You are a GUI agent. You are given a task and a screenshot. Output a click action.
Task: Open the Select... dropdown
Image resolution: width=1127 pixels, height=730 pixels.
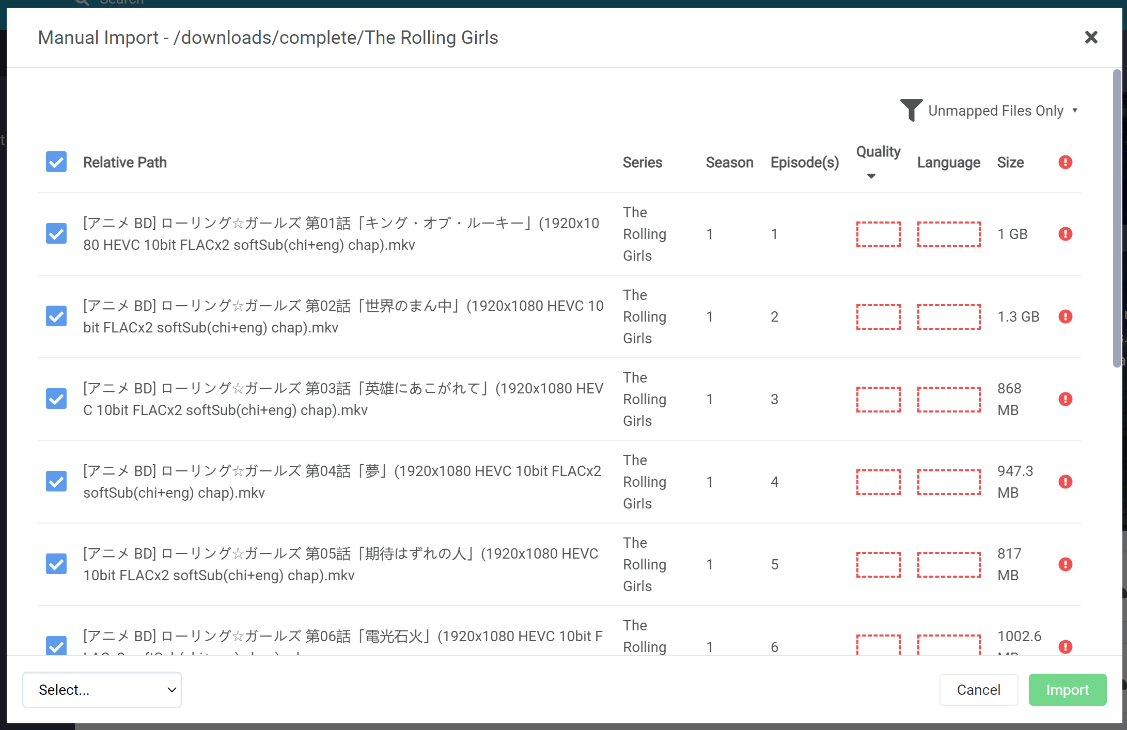[x=101, y=689]
